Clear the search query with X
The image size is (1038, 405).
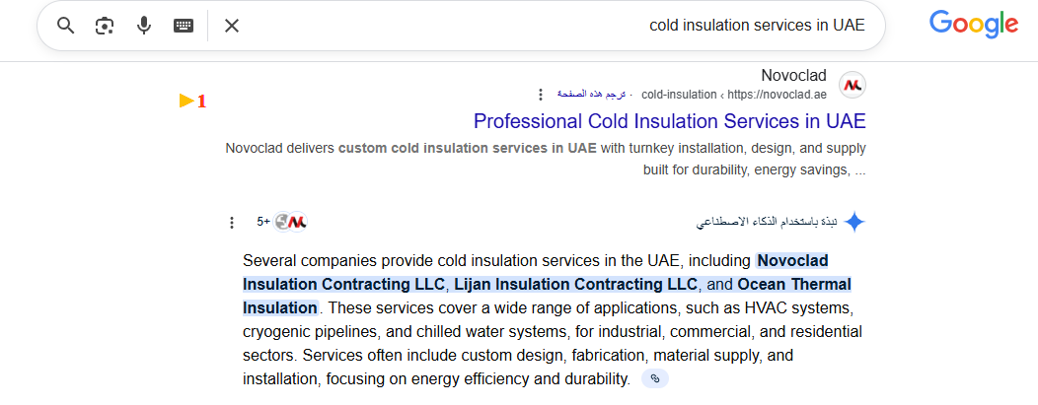coord(231,26)
